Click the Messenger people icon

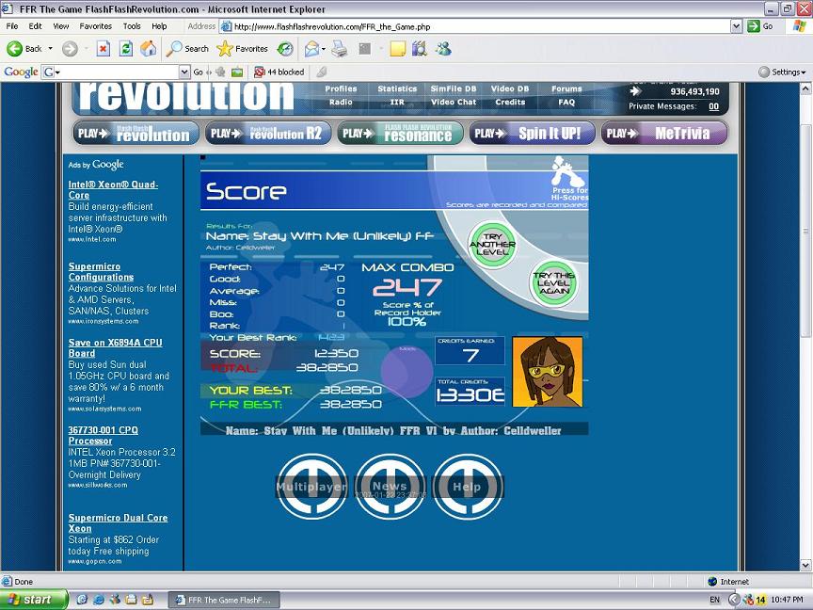click(443, 49)
